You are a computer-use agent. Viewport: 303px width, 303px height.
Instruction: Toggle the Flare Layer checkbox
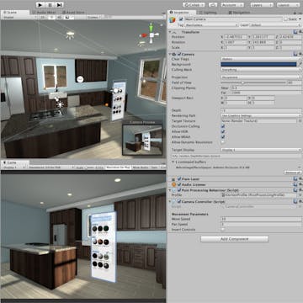tap(179, 178)
